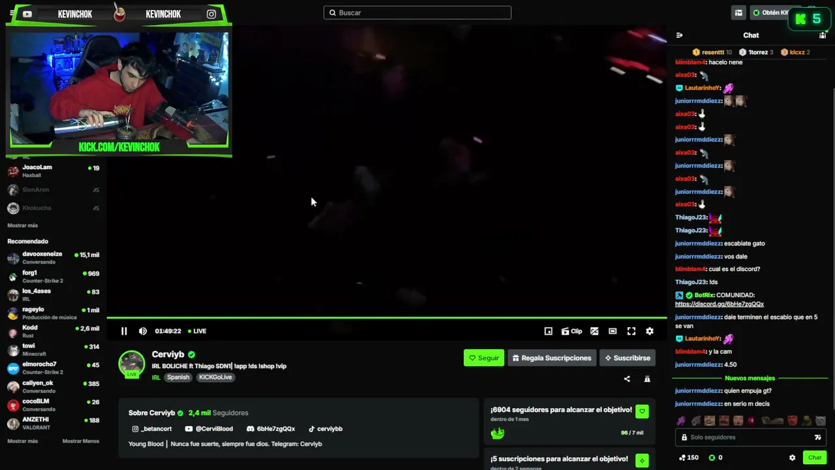Open recommended channel forg1
This screenshot has height=470, width=835.
[x=53, y=276]
